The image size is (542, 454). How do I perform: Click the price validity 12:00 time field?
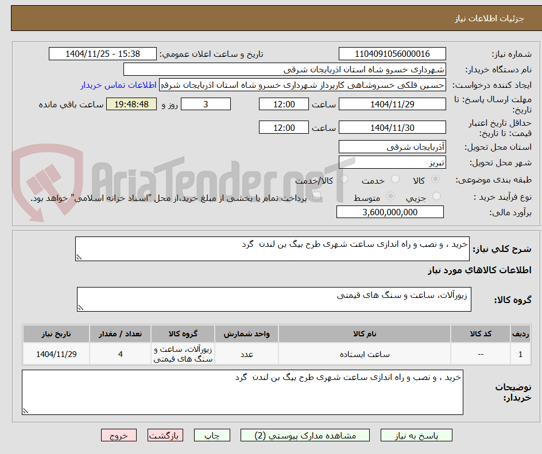tap(284, 127)
